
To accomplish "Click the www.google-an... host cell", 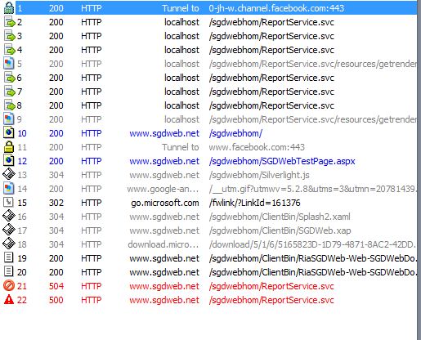I will [163, 189].
